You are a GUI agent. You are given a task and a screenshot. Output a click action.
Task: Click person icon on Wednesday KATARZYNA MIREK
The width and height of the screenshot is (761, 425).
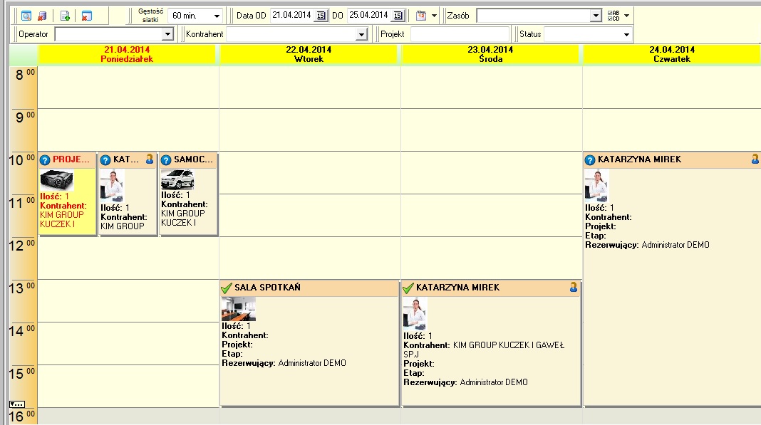pyautogui.click(x=574, y=287)
